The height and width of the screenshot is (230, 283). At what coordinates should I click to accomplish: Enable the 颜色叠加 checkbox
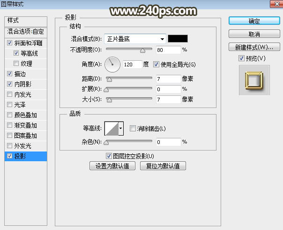9,115
